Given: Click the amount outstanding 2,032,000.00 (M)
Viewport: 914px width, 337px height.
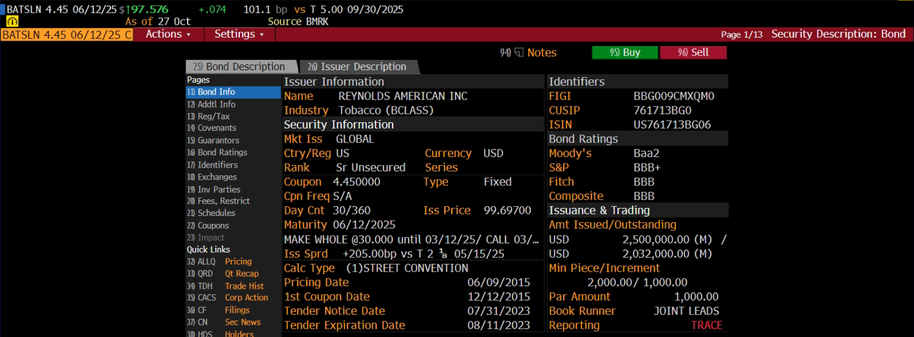Looking at the screenshot, I should [667, 254].
